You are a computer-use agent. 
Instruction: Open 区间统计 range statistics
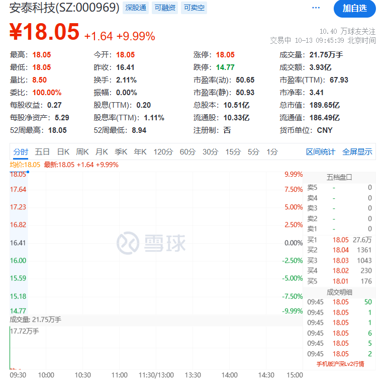click(321, 151)
